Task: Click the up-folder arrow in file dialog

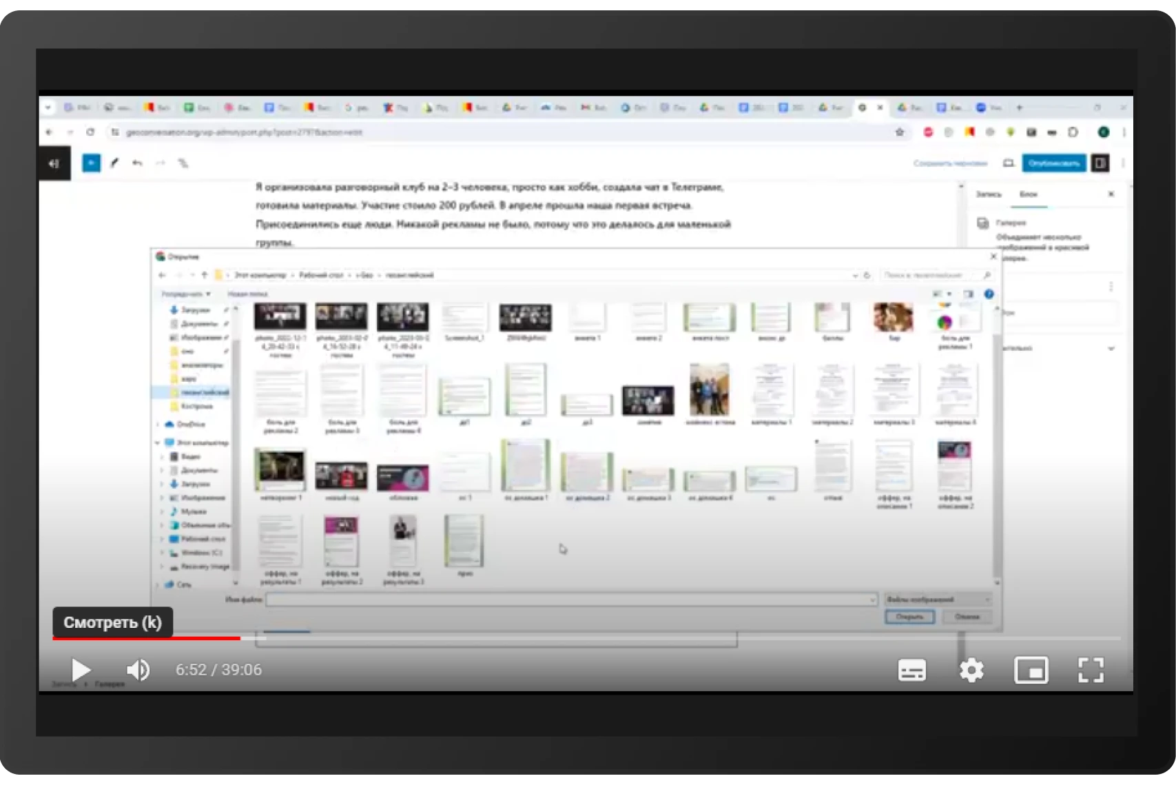Action: coord(204,275)
